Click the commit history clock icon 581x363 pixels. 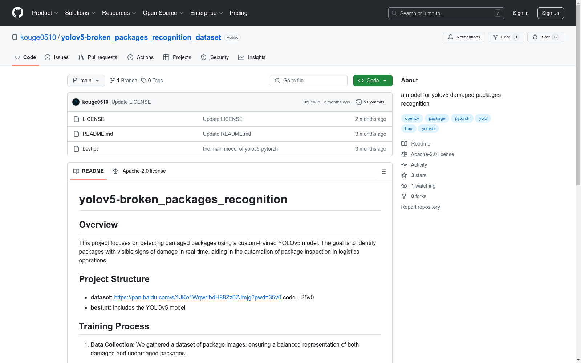pos(359,102)
